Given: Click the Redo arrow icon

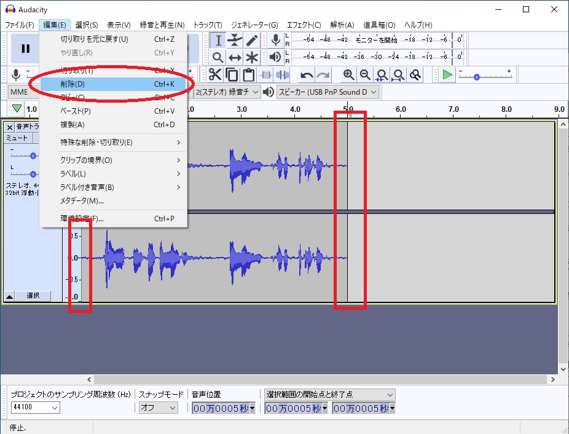Looking at the screenshot, I should pos(323,75).
